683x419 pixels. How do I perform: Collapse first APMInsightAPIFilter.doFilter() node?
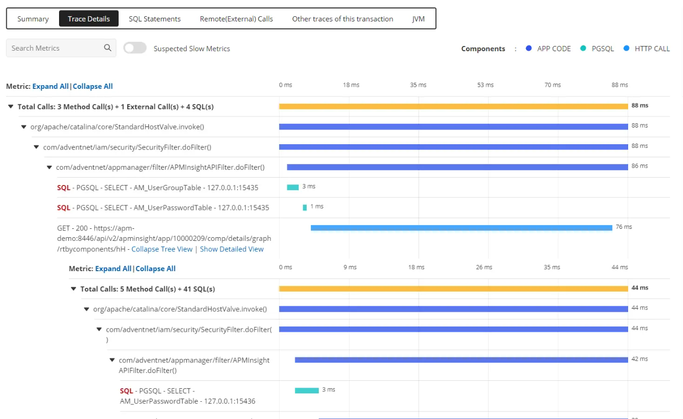[49, 168]
